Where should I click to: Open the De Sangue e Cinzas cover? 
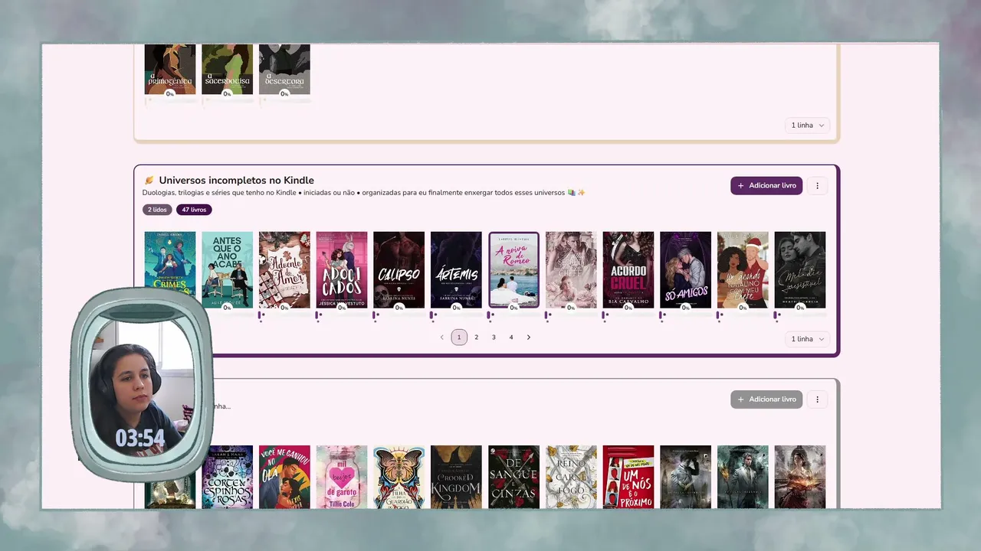(x=513, y=477)
